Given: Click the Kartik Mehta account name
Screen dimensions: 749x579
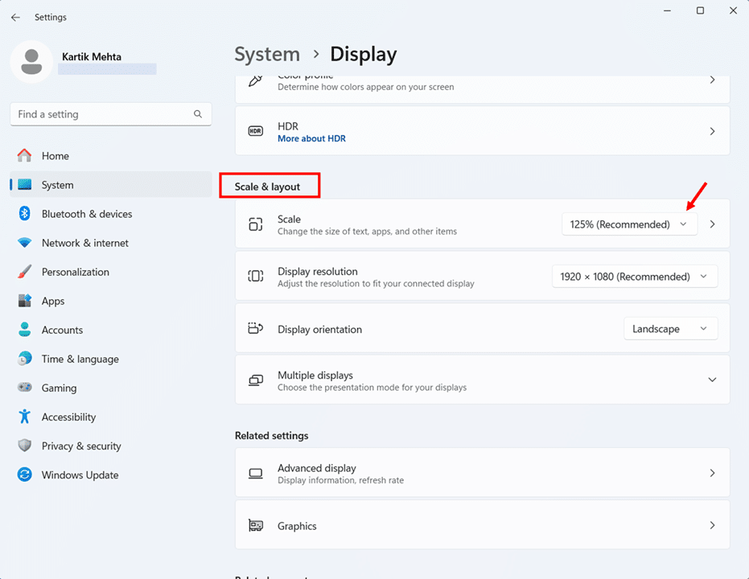Looking at the screenshot, I should click(92, 57).
